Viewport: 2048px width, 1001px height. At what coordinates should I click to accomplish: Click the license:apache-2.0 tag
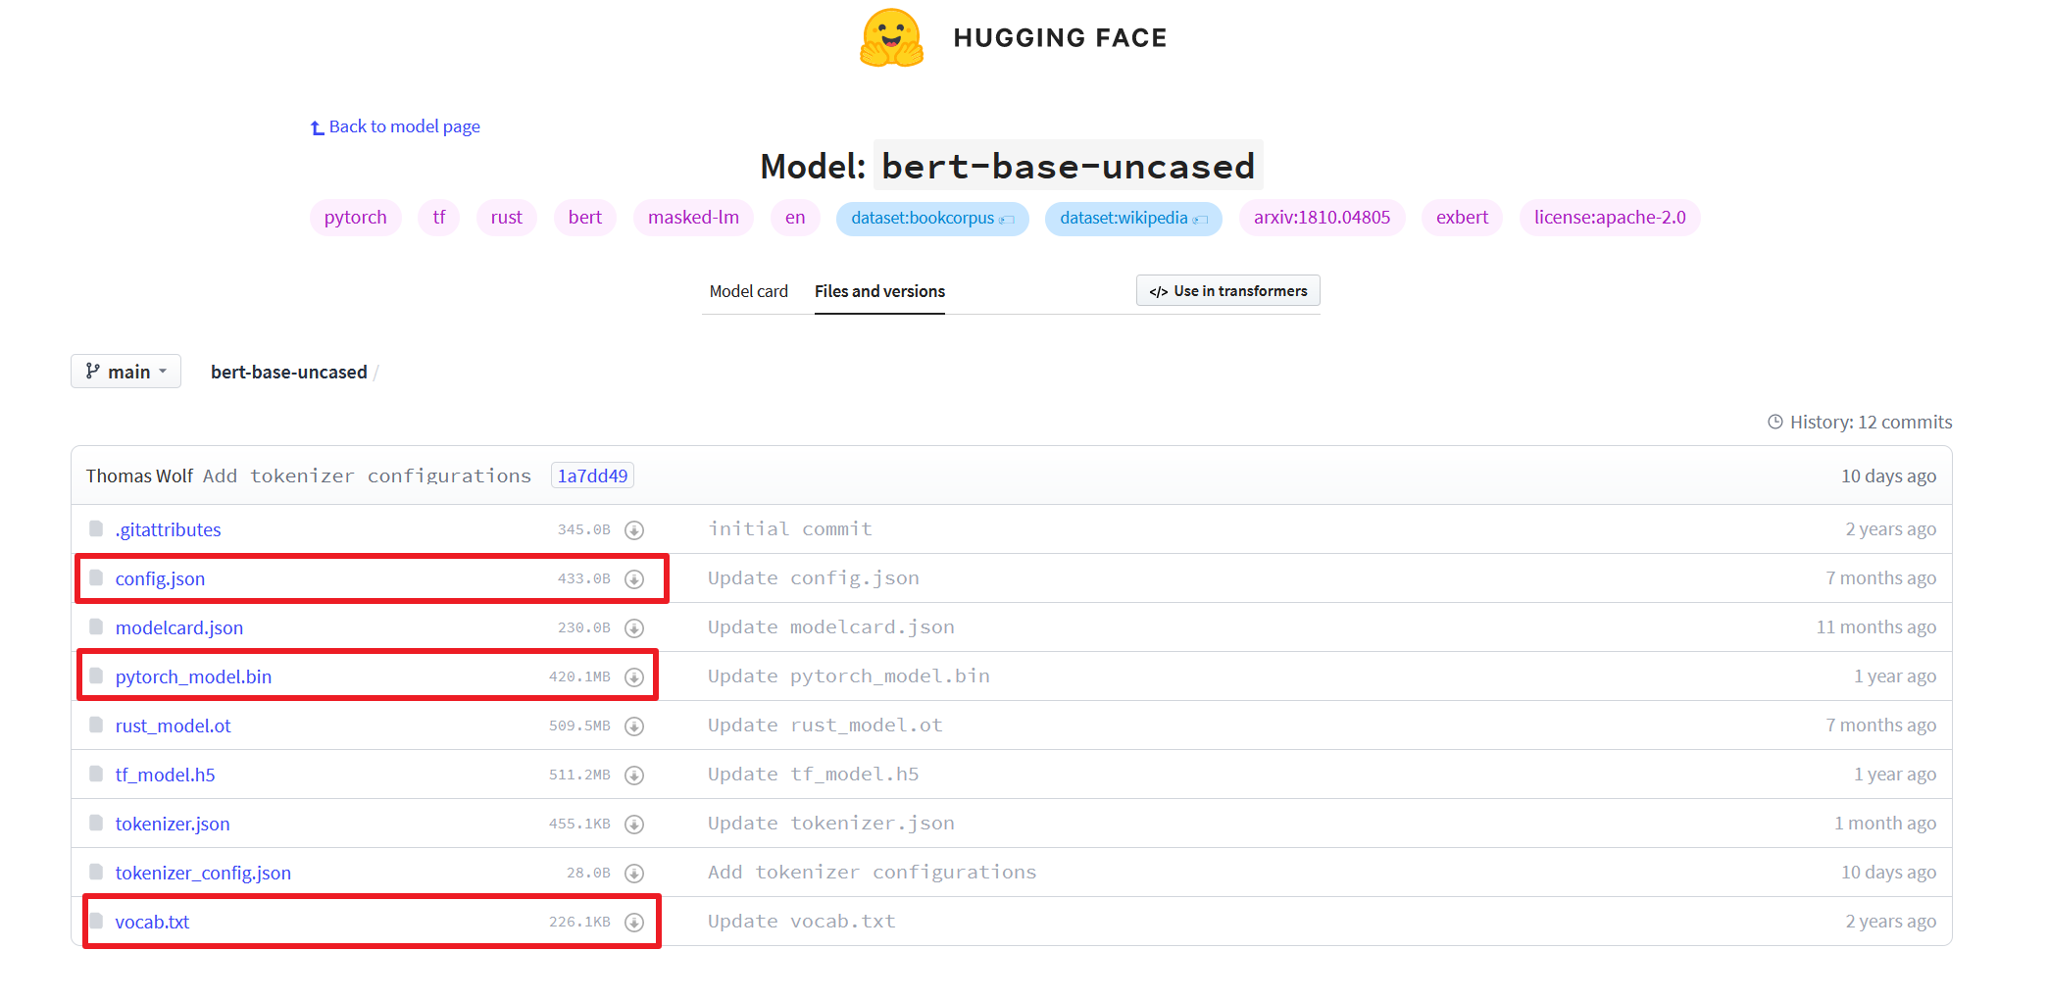(x=1610, y=218)
